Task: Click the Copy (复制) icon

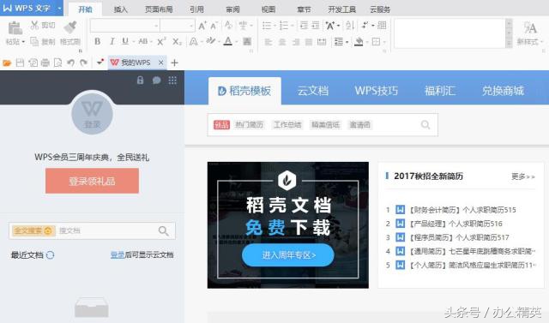Action: [x=34, y=42]
